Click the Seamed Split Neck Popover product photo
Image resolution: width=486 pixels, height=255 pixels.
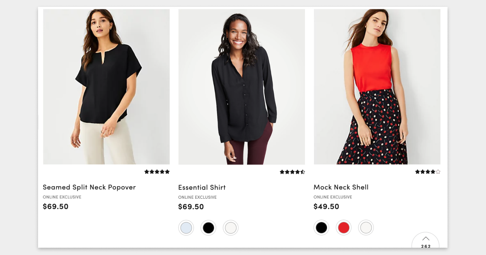click(106, 87)
